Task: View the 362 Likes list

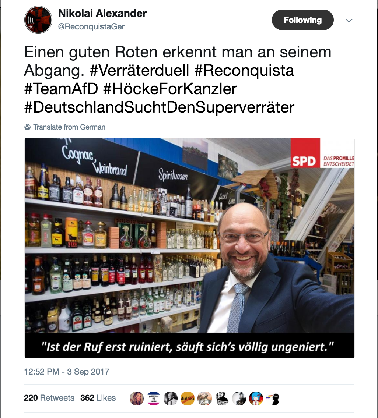Action: click(x=98, y=398)
